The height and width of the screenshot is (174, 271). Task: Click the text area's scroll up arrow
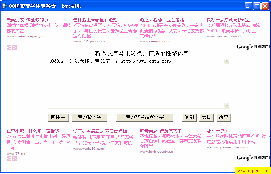click(x=227, y=61)
